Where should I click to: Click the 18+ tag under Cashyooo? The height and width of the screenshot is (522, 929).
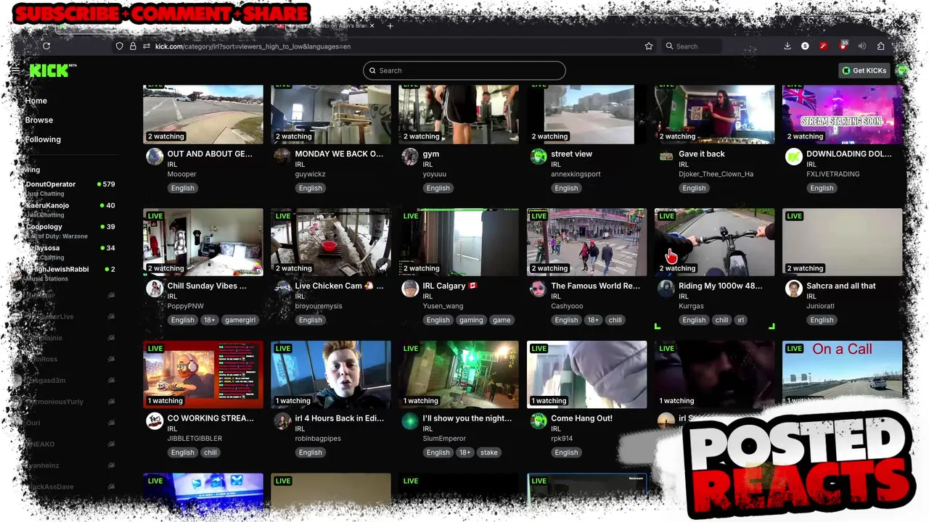click(x=593, y=320)
